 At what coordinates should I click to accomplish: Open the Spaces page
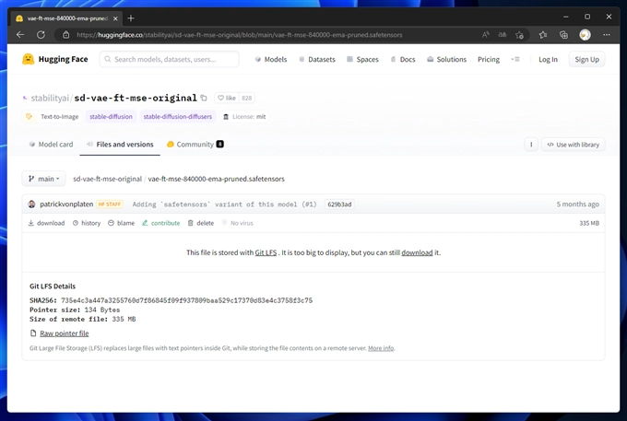(362, 59)
